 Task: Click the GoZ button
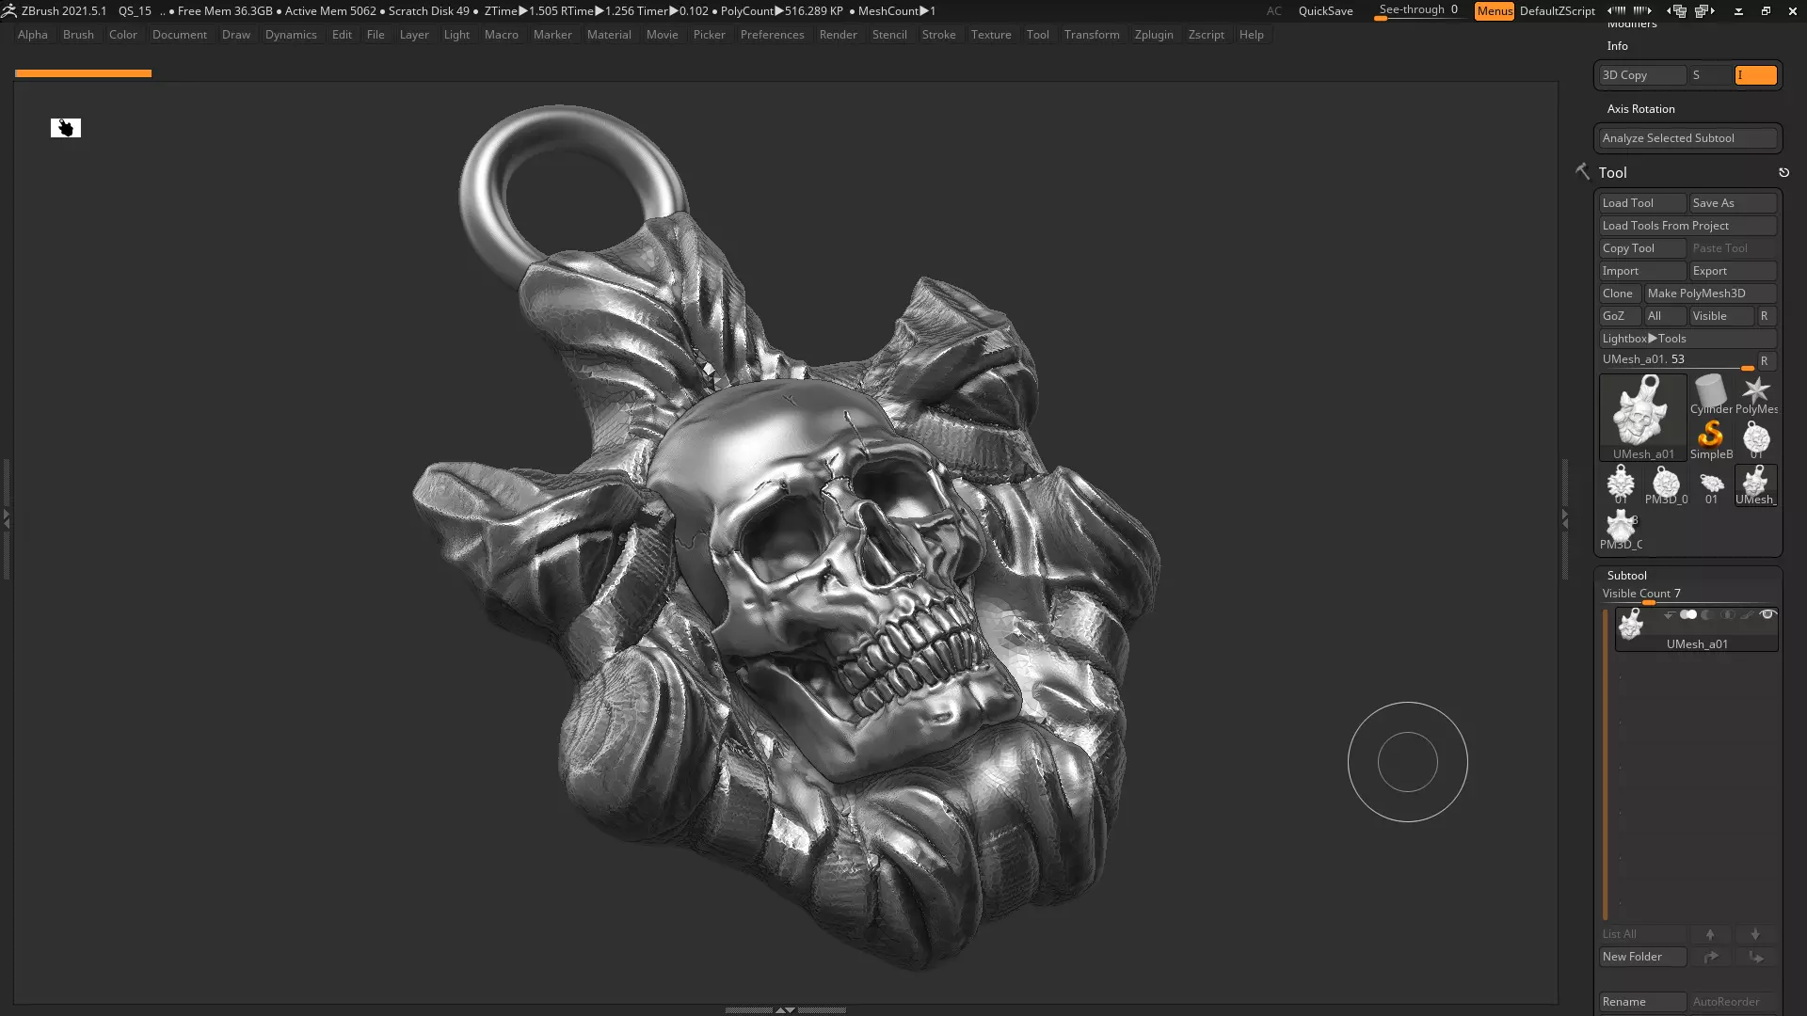pos(1620,316)
